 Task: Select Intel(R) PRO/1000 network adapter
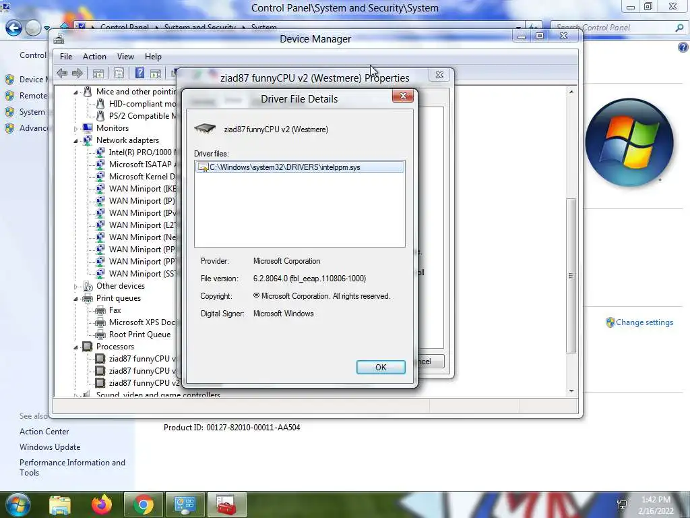click(142, 152)
